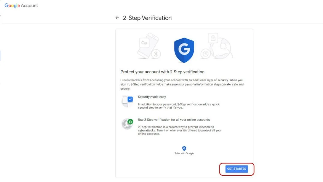Click the small Safer with Google shield
This screenshot has height=182, width=323.
[184, 149]
